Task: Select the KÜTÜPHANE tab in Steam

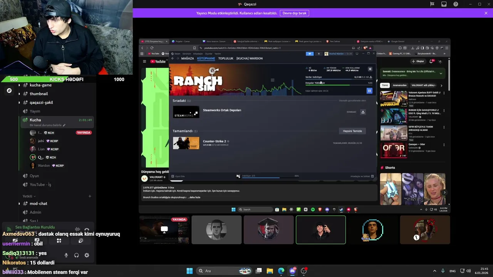Action: click(x=206, y=58)
